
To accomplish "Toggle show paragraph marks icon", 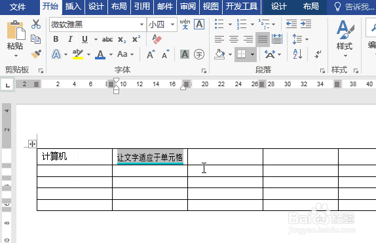I will coord(318,54).
